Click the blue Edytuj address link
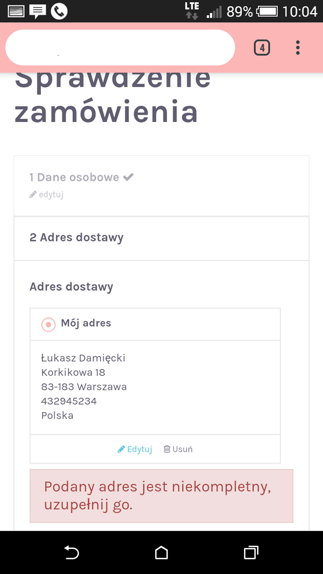 (140, 449)
